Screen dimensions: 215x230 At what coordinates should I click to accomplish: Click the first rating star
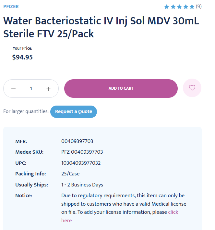167,6
